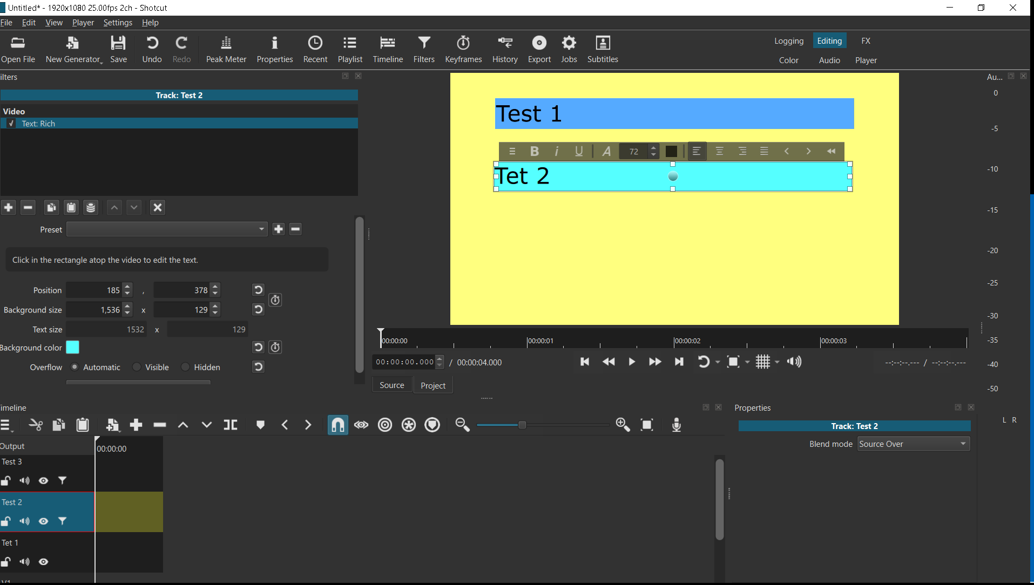Click the ripple delete minus icon in timeline
Image resolution: width=1034 pixels, height=585 pixels.
pos(160,425)
